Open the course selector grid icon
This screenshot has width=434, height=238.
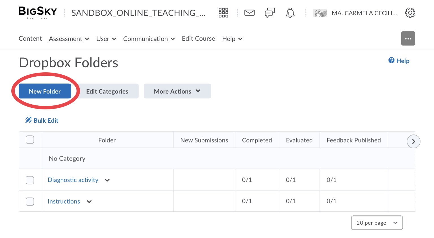(223, 13)
